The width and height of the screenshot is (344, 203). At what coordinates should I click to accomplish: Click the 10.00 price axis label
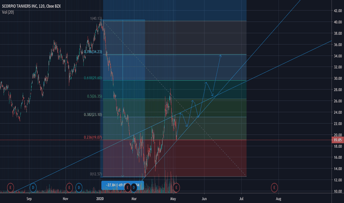338,191
